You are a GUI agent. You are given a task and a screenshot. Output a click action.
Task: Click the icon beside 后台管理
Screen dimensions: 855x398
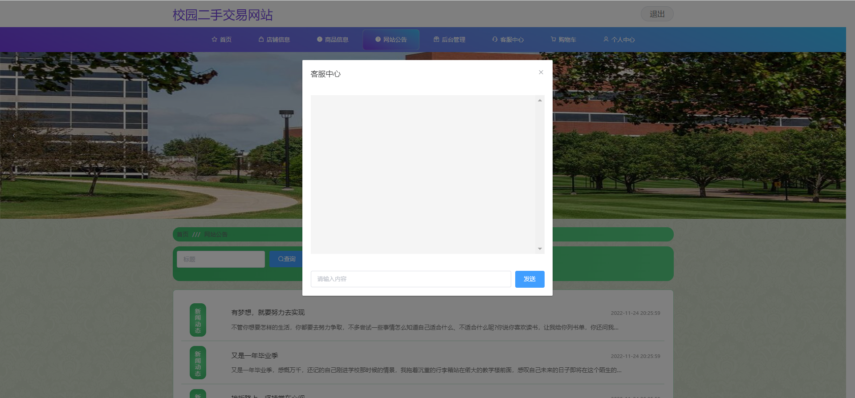pyautogui.click(x=436, y=39)
